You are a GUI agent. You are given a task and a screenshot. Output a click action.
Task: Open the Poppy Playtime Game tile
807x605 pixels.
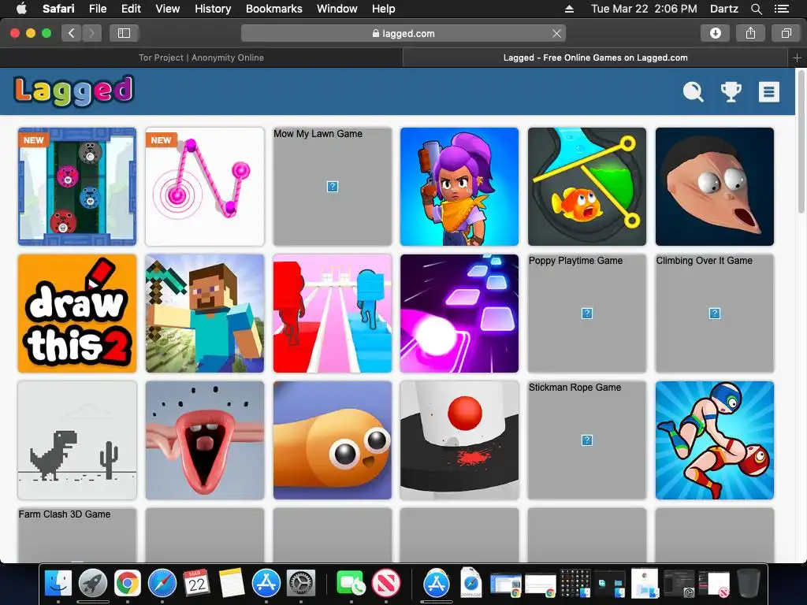pyautogui.click(x=586, y=314)
